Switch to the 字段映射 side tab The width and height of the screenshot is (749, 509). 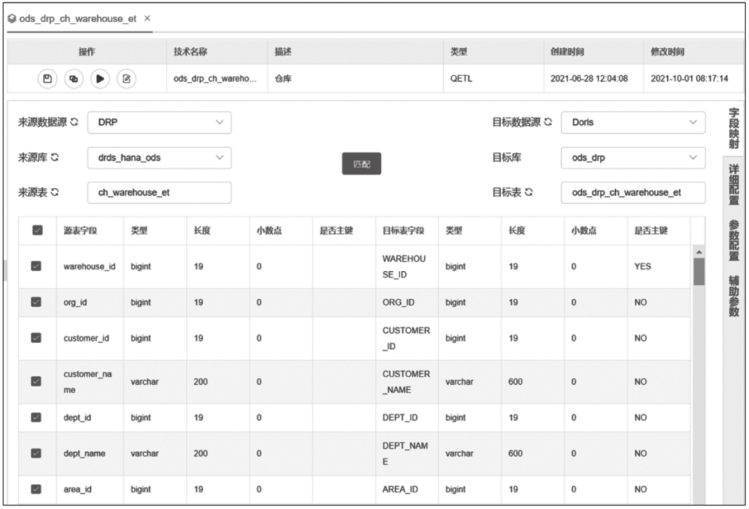tap(734, 128)
